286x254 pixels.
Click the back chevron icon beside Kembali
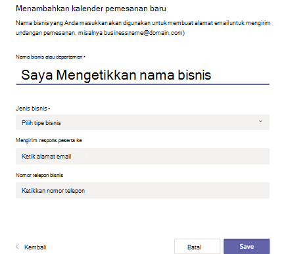(x=17, y=247)
